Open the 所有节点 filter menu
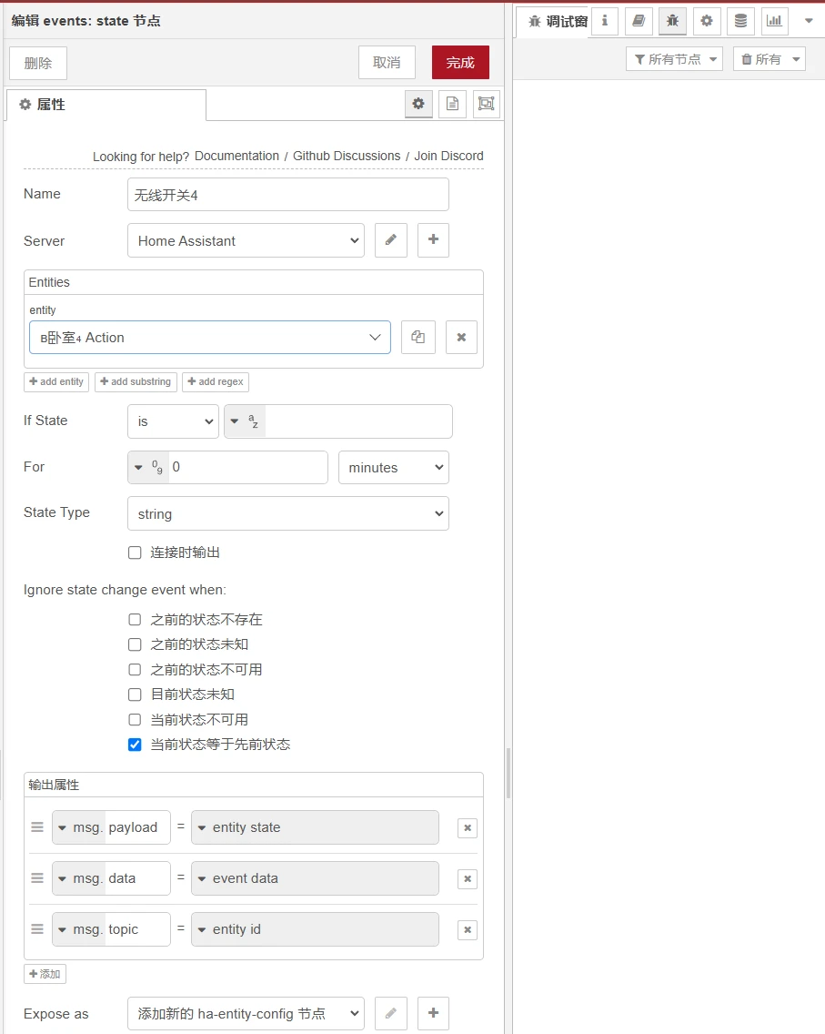The height and width of the screenshot is (1034, 825). click(674, 59)
